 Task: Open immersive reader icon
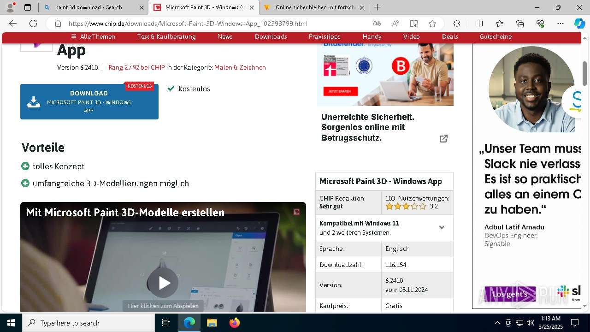pyautogui.click(x=414, y=24)
